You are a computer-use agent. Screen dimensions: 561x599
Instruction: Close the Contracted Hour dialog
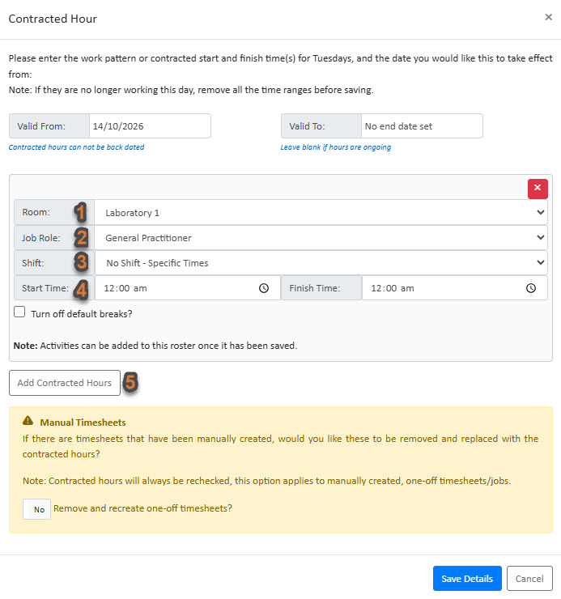[548, 17]
